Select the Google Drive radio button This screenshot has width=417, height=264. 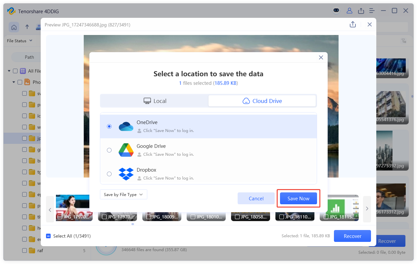coord(109,150)
